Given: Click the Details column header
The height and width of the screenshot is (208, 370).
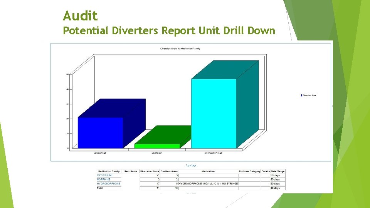Looking at the screenshot, I should (266, 171).
